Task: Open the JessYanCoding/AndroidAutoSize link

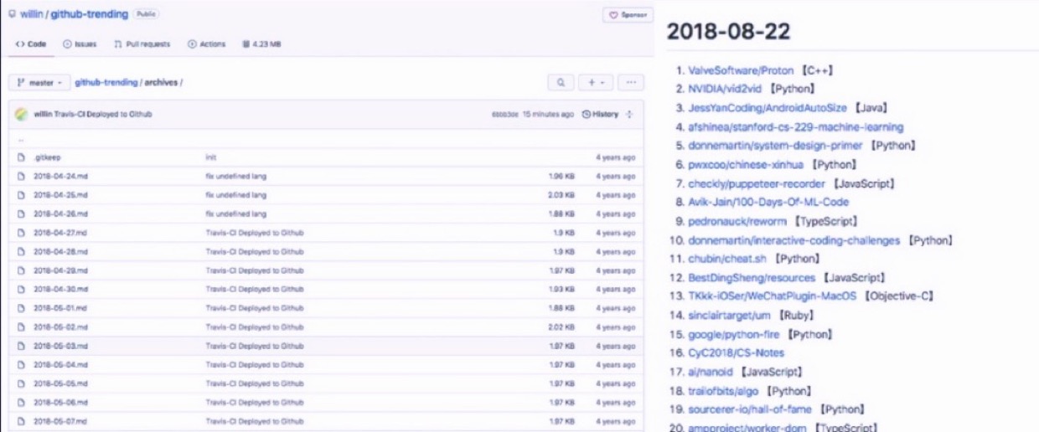Action: (x=768, y=107)
